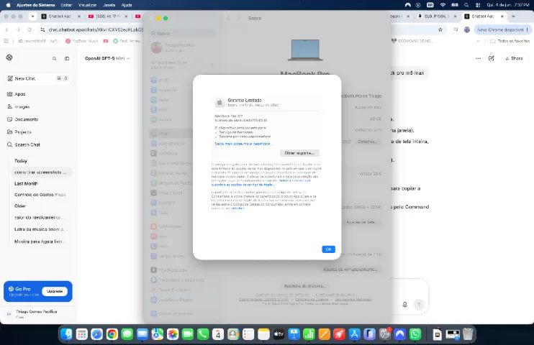This screenshot has height=345, width=534.
Task: Click Novo Chrome disponível update button
Action: 502,30
